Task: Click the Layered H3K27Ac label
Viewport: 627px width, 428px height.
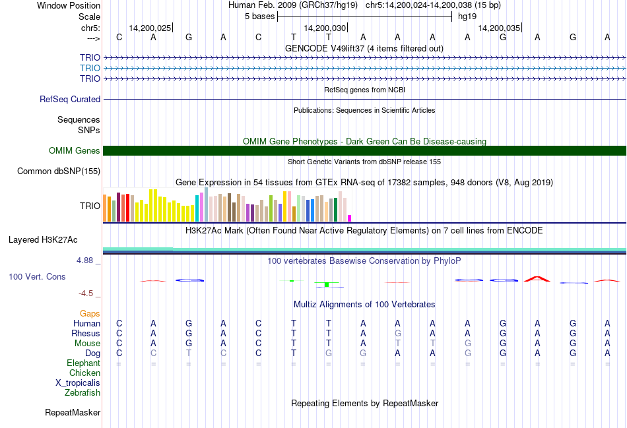Action: click(43, 240)
